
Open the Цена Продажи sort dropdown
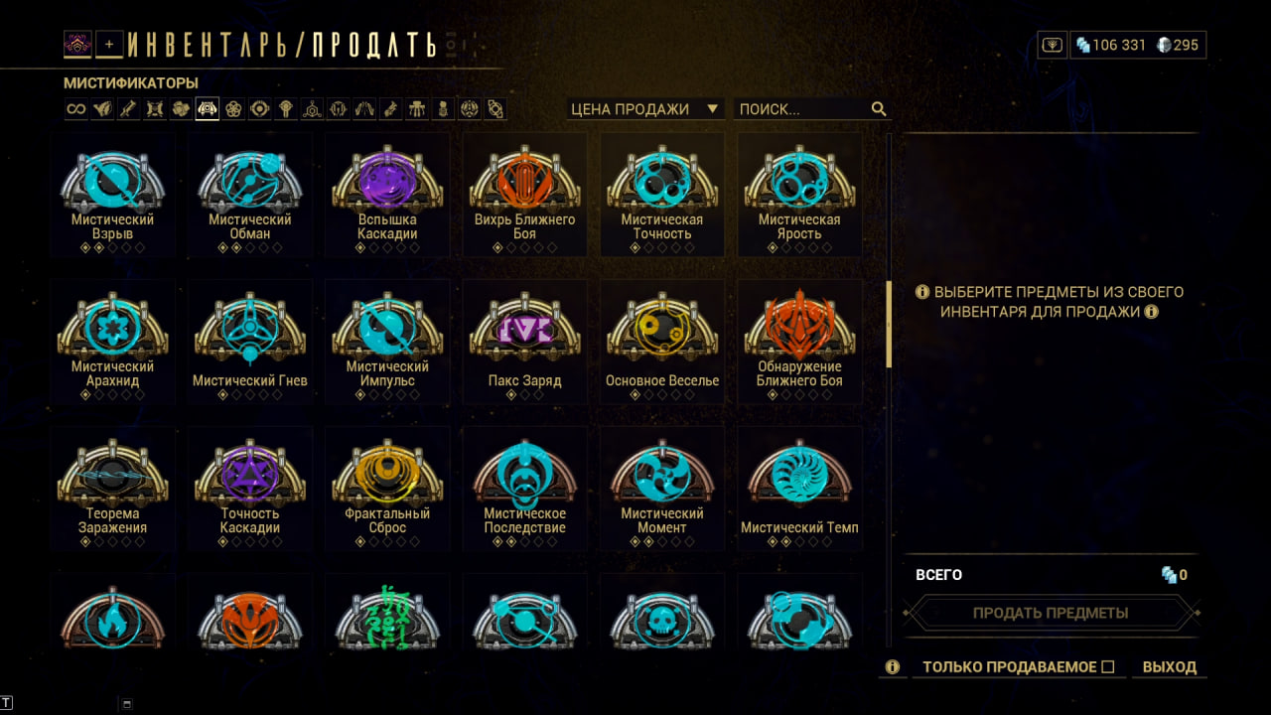tap(644, 109)
